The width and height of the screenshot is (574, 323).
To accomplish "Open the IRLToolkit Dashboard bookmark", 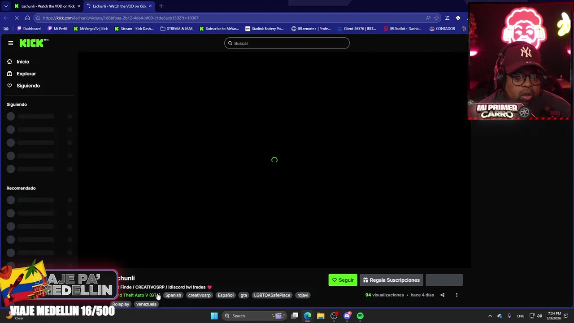I will pos(402,29).
